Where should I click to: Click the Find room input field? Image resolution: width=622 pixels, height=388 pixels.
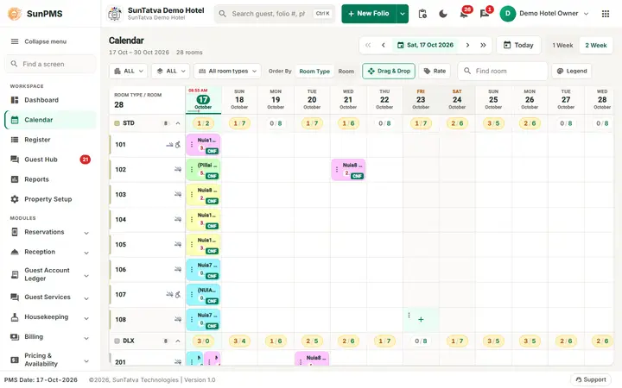(x=503, y=72)
